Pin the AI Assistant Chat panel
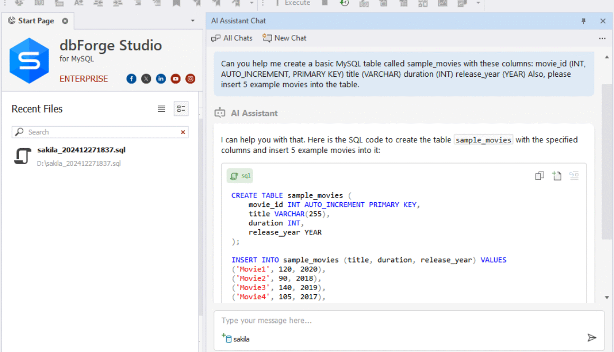This screenshot has width=614, height=352. (583, 21)
